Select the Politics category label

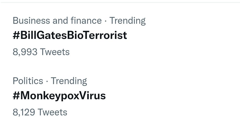pyautogui.click(x=28, y=81)
